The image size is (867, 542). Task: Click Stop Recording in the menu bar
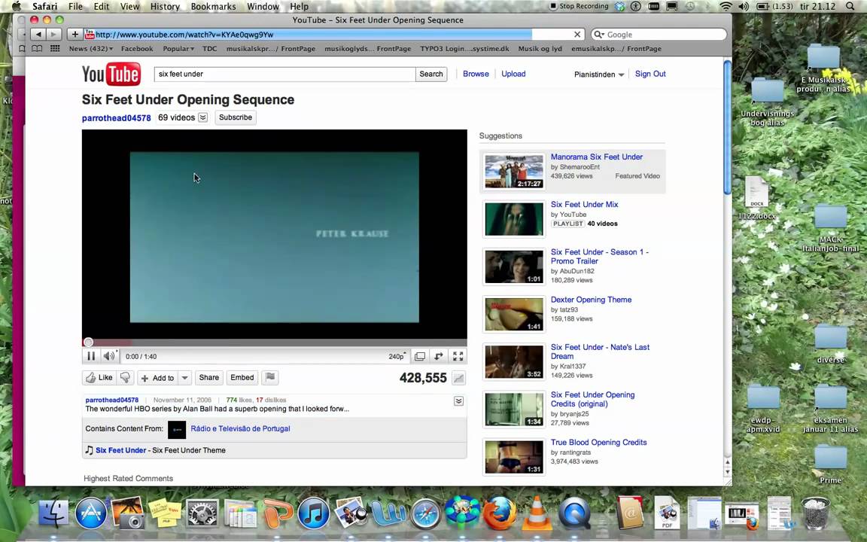coord(579,6)
